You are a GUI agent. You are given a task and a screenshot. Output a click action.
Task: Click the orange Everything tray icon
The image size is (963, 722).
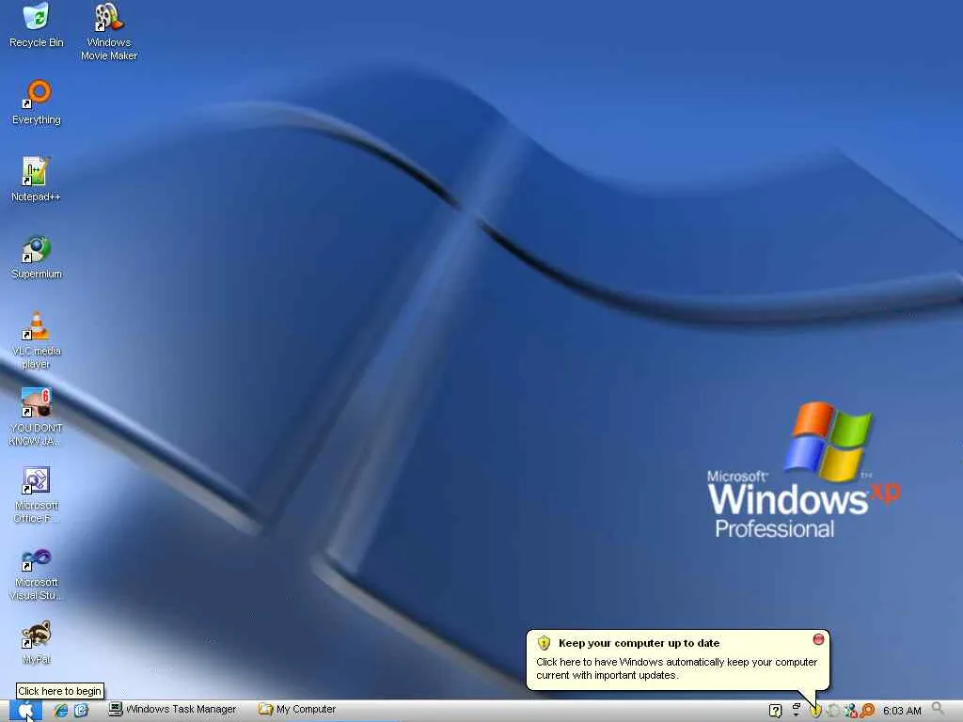867,711
